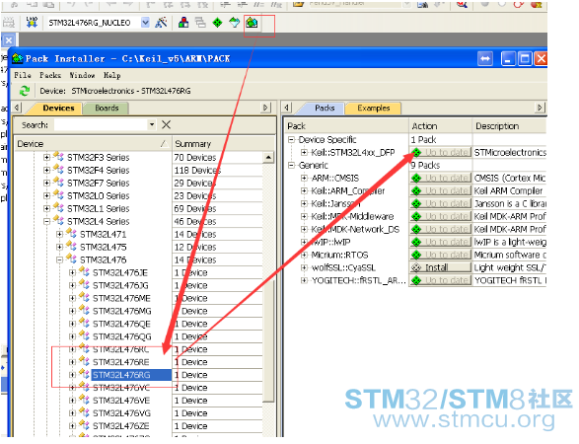Click the green refresh icon in Pack Installer
The image size is (579, 444).
coord(25,91)
